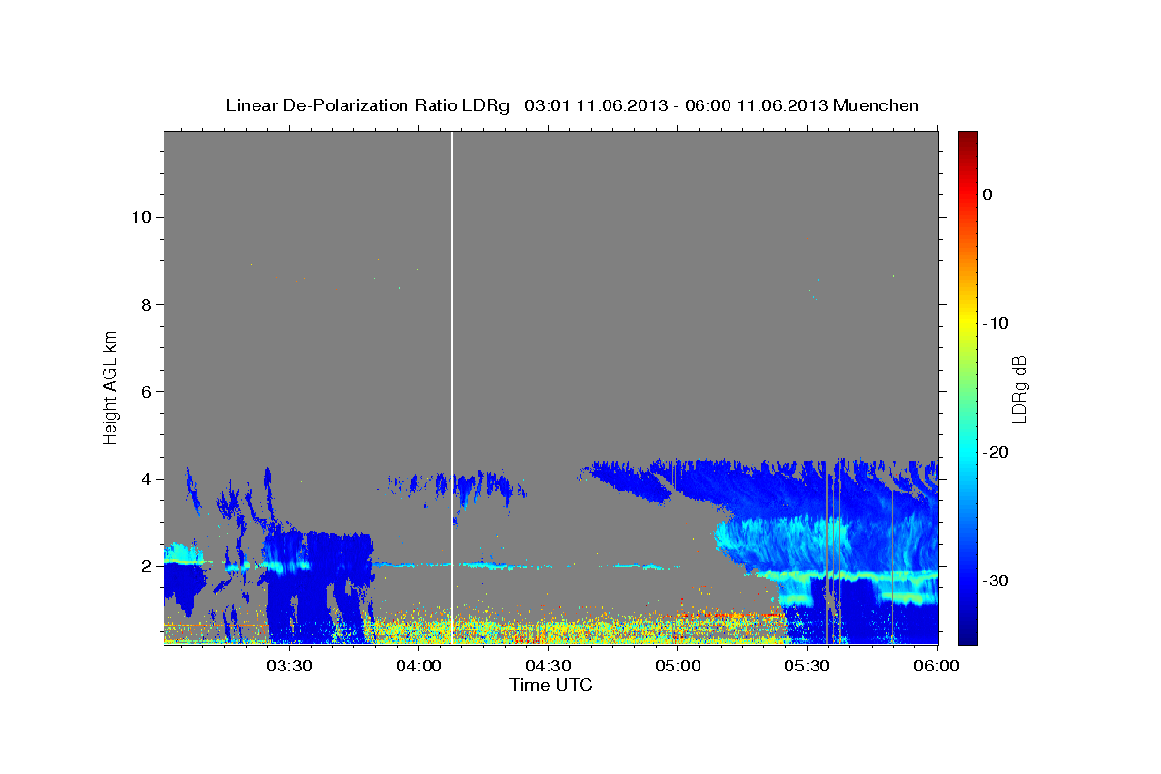Click the 05:00 time tick label
The width and height of the screenshot is (1161, 774).
[x=678, y=666]
